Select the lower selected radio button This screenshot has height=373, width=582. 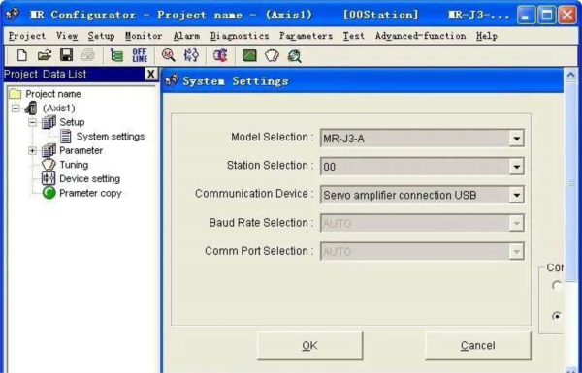coord(556,316)
